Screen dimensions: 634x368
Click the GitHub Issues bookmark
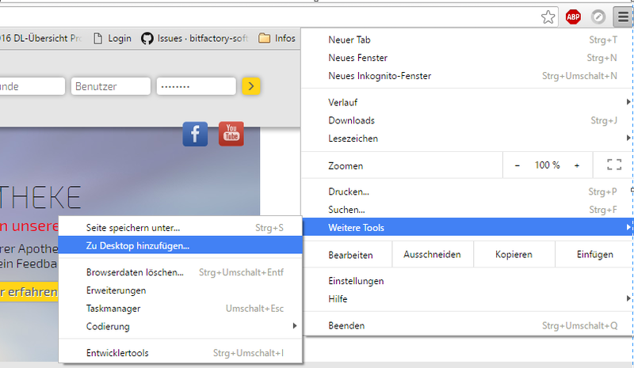click(195, 38)
